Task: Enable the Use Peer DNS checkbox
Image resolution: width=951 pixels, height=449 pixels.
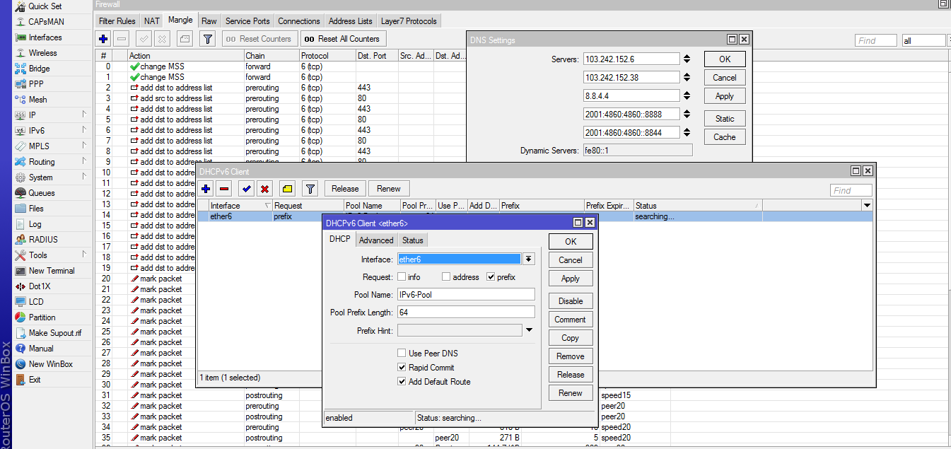Action: point(402,354)
